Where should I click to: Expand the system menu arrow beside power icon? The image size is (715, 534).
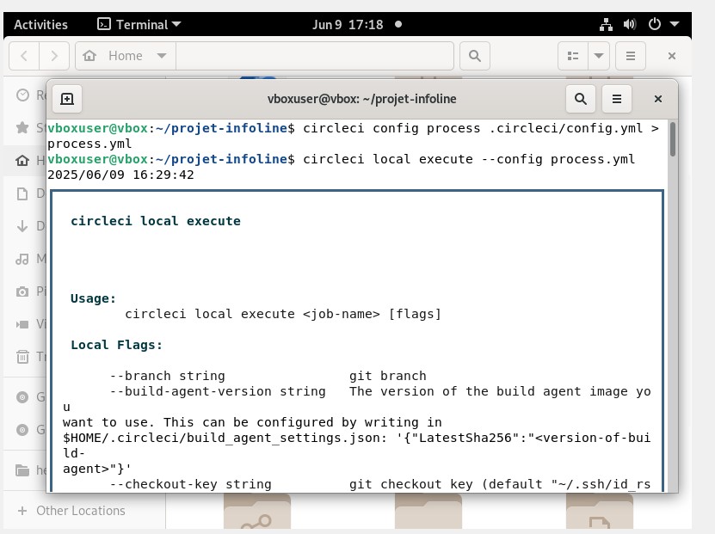pyautogui.click(x=675, y=24)
